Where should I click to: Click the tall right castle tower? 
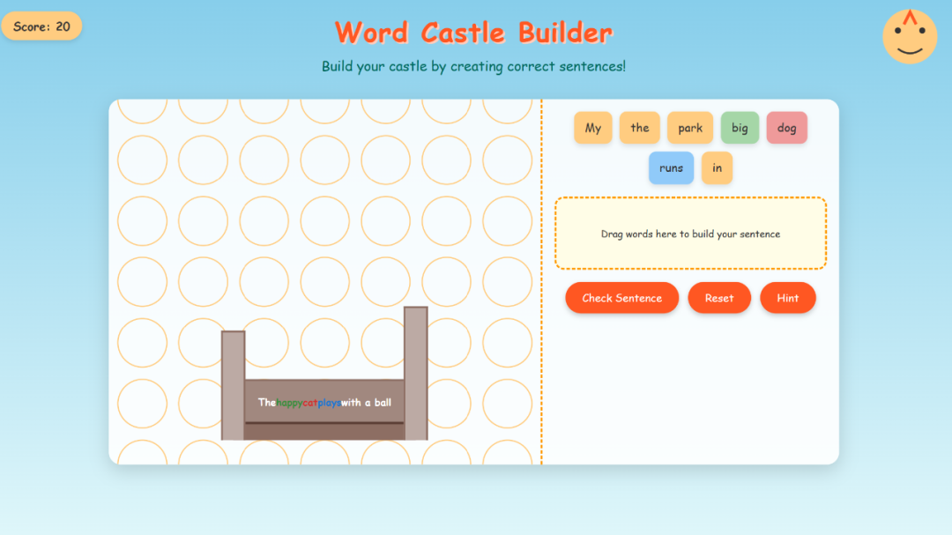pyautogui.click(x=415, y=371)
